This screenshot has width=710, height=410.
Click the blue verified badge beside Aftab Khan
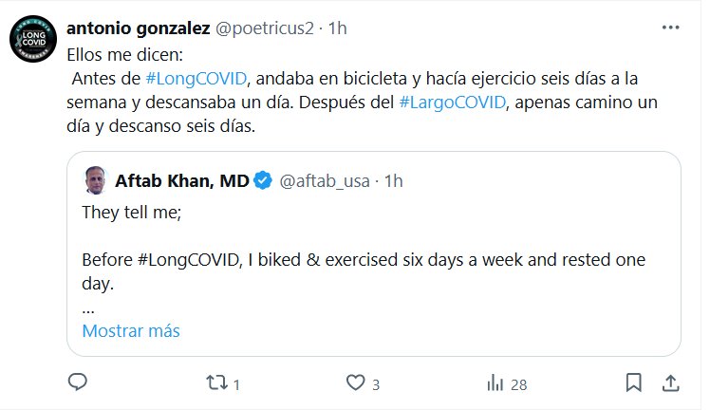point(262,180)
